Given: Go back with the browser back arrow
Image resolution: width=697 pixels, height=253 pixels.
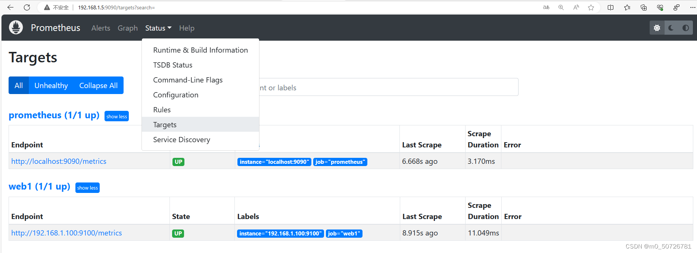Looking at the screenshot, I should coord(10,7).
